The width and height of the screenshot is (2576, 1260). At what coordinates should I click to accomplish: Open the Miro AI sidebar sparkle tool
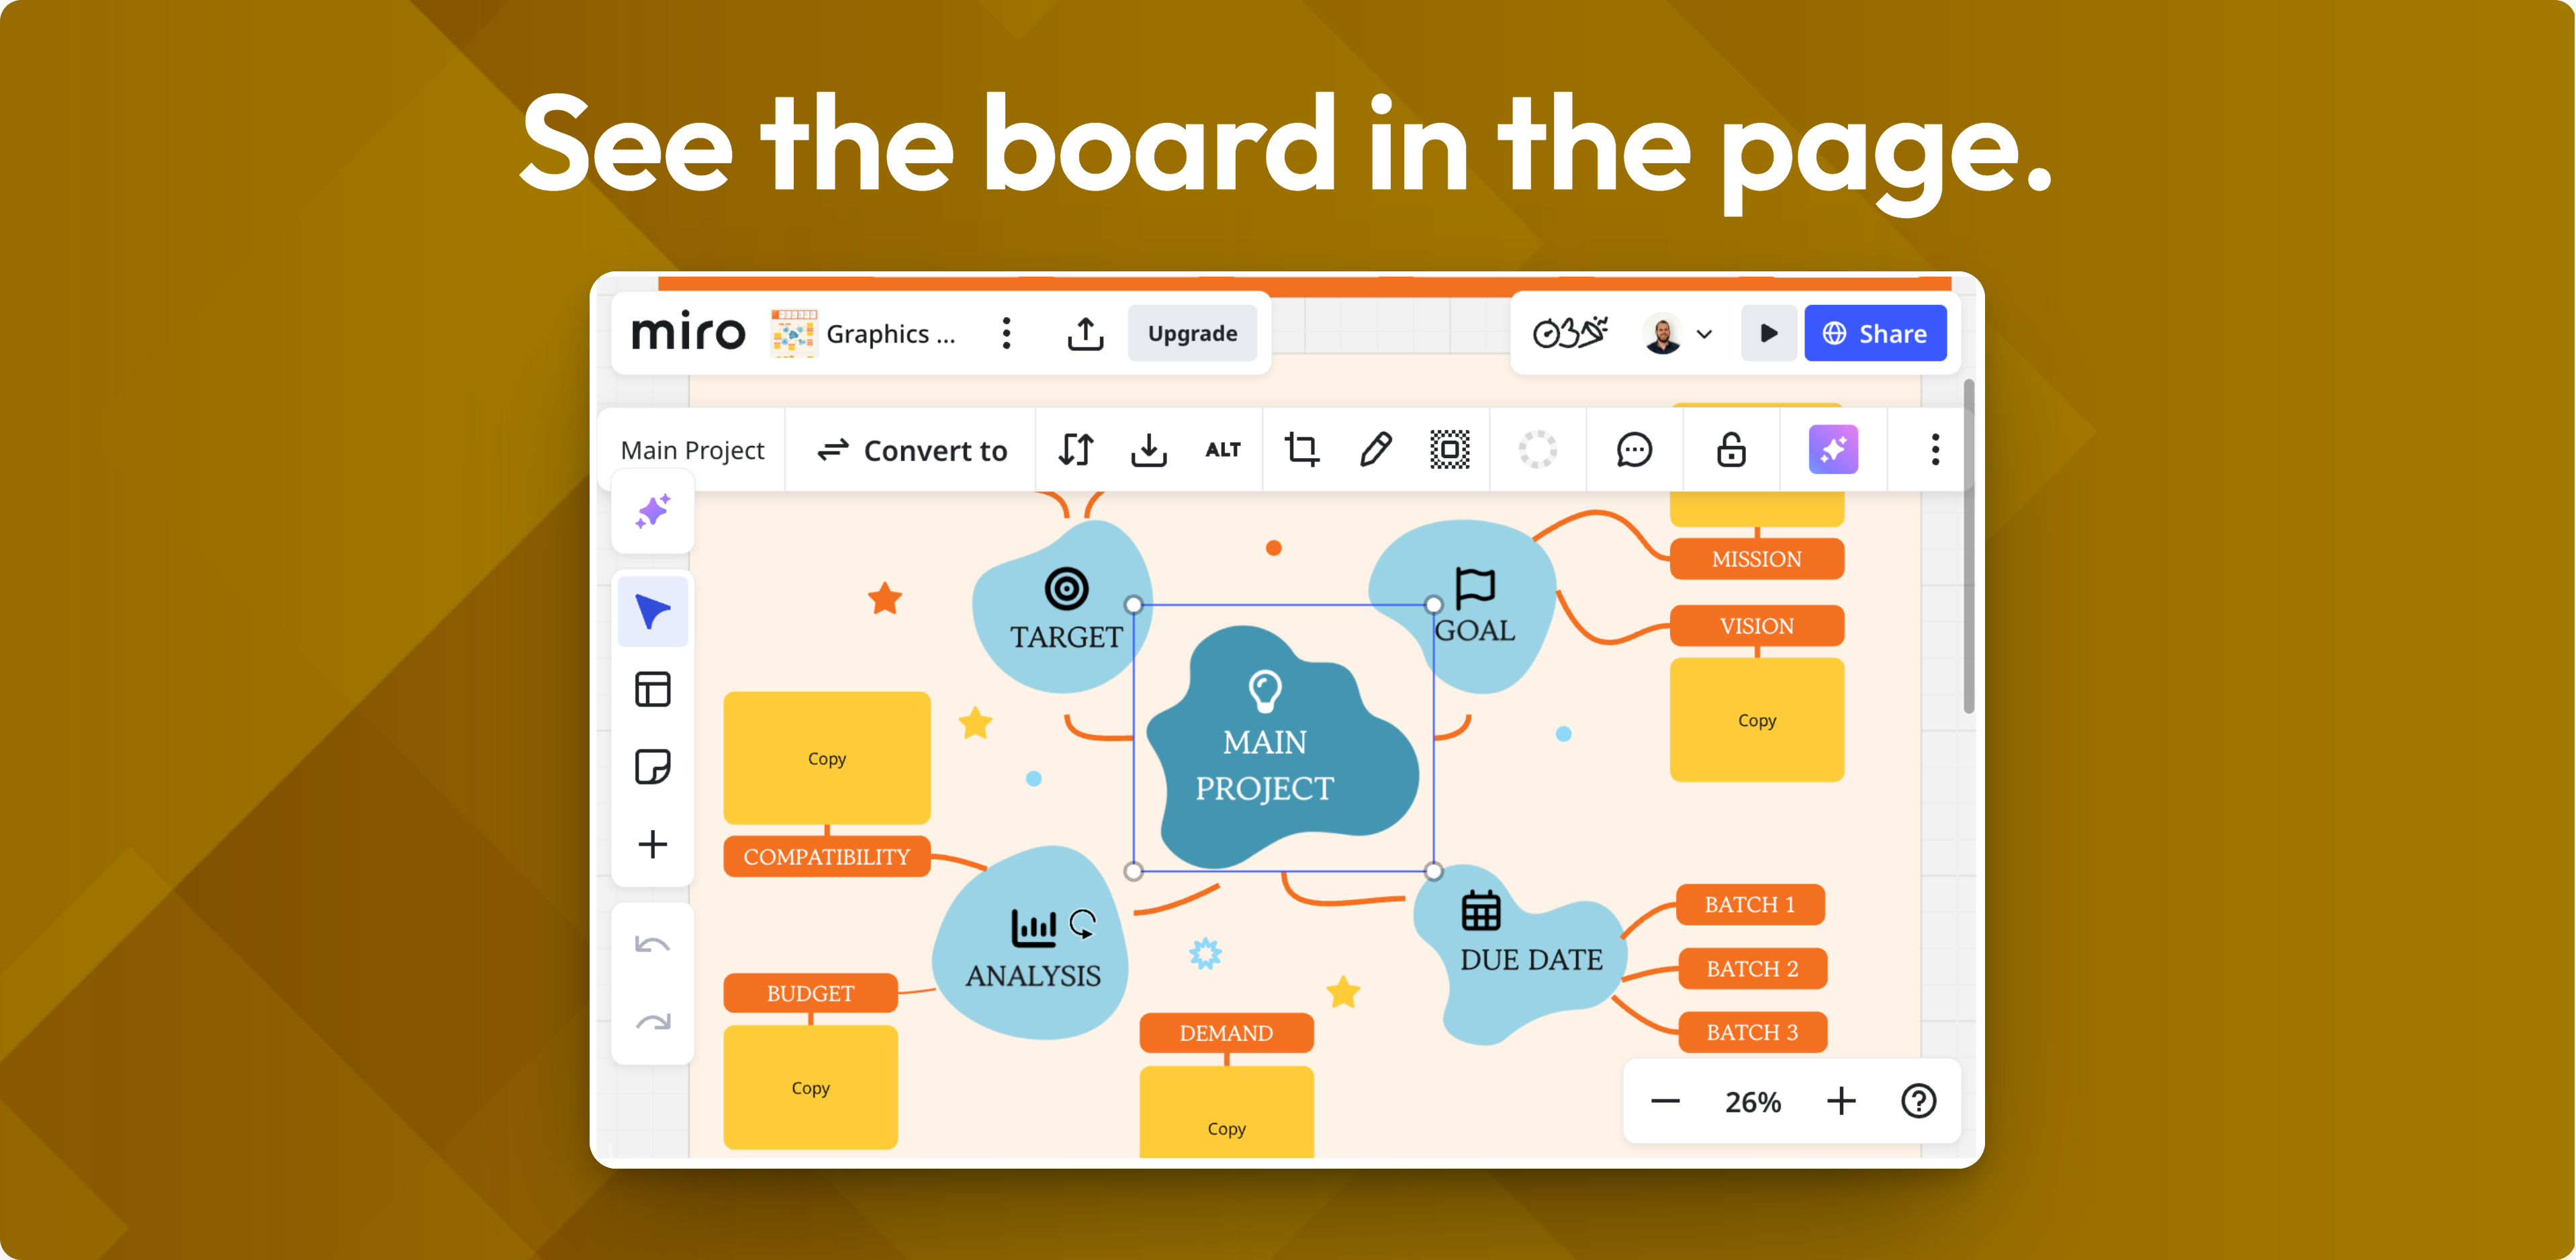click(x=653, y=512)
